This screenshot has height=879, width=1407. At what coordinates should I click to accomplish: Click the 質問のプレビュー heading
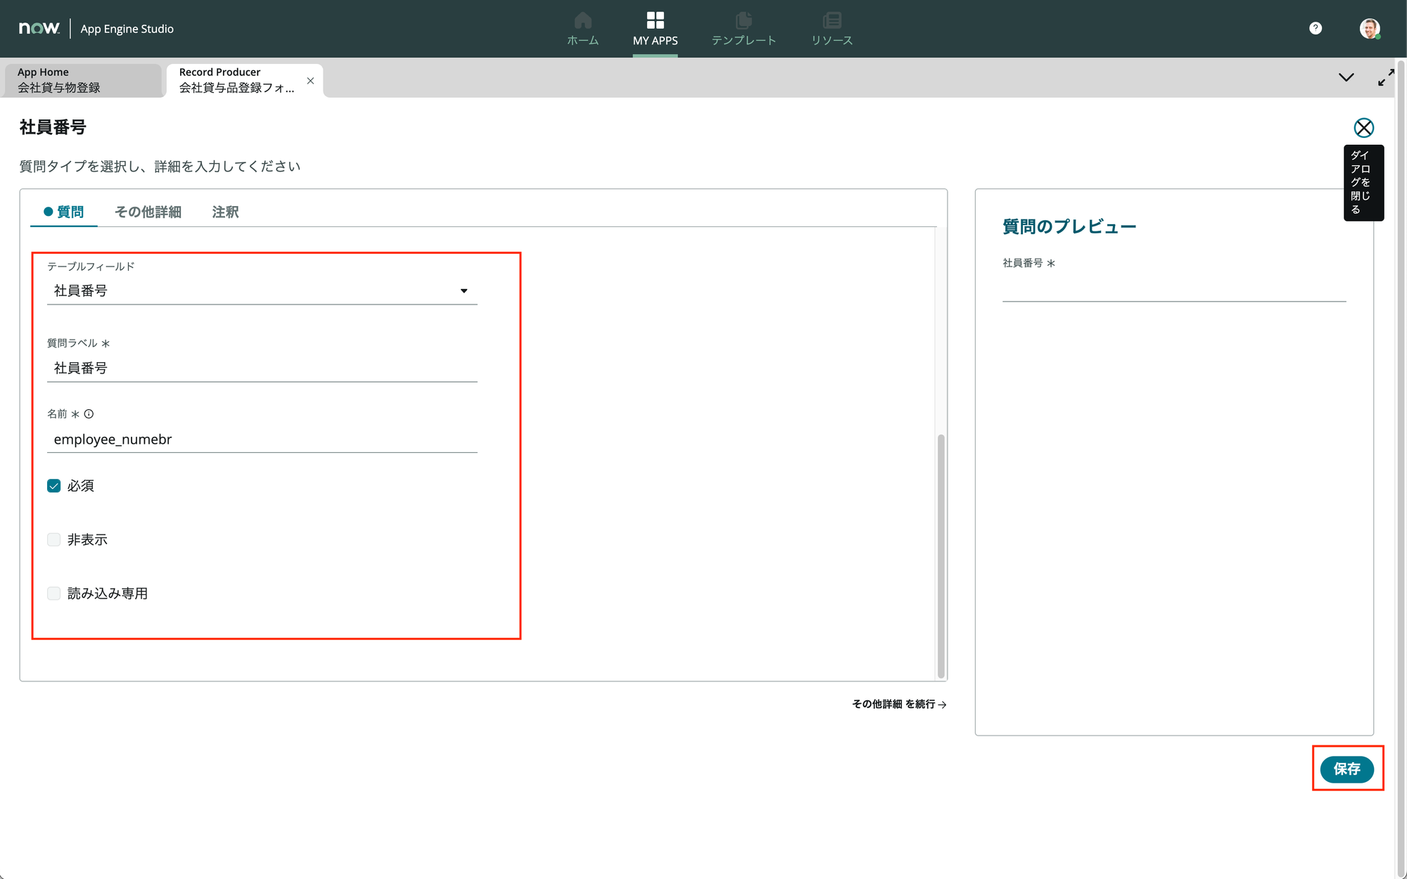click(x=1069, y=226)
